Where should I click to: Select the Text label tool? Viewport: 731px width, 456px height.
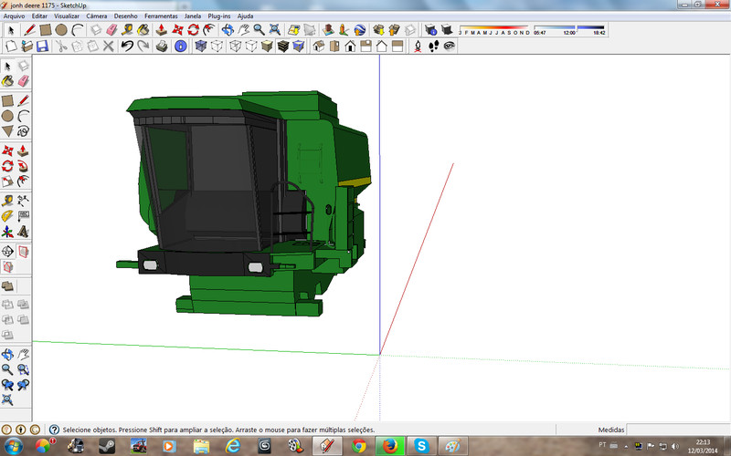tap(24, 216)
